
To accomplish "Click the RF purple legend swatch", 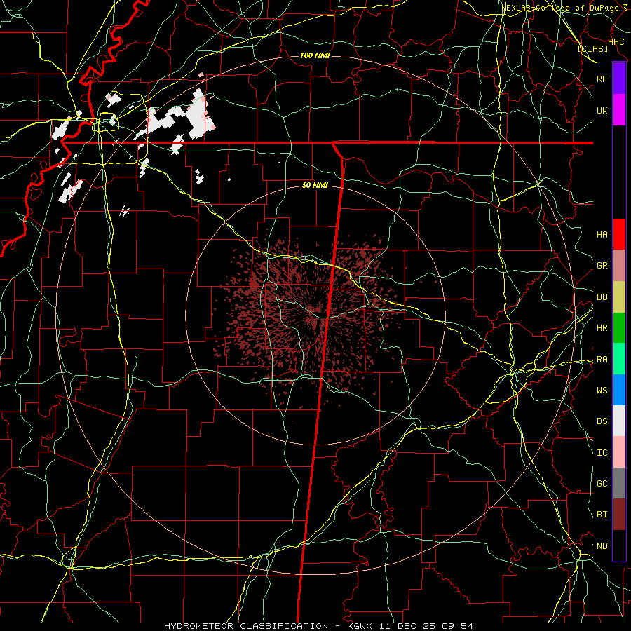I will [619, 79].
